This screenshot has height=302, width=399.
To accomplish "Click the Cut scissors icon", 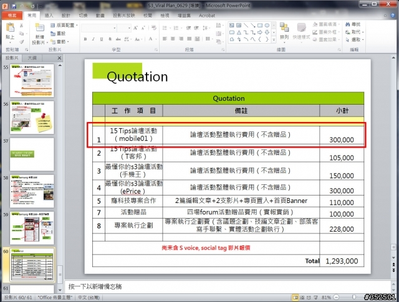I will 21,26.
